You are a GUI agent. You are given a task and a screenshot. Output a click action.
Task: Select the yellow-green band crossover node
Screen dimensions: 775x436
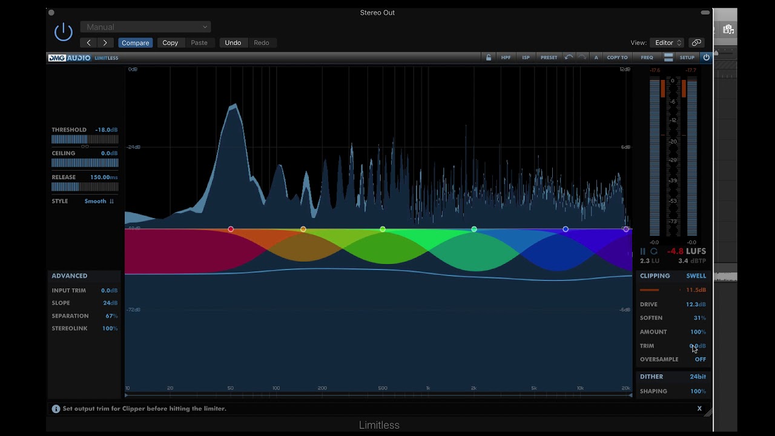tap(383, 229)
